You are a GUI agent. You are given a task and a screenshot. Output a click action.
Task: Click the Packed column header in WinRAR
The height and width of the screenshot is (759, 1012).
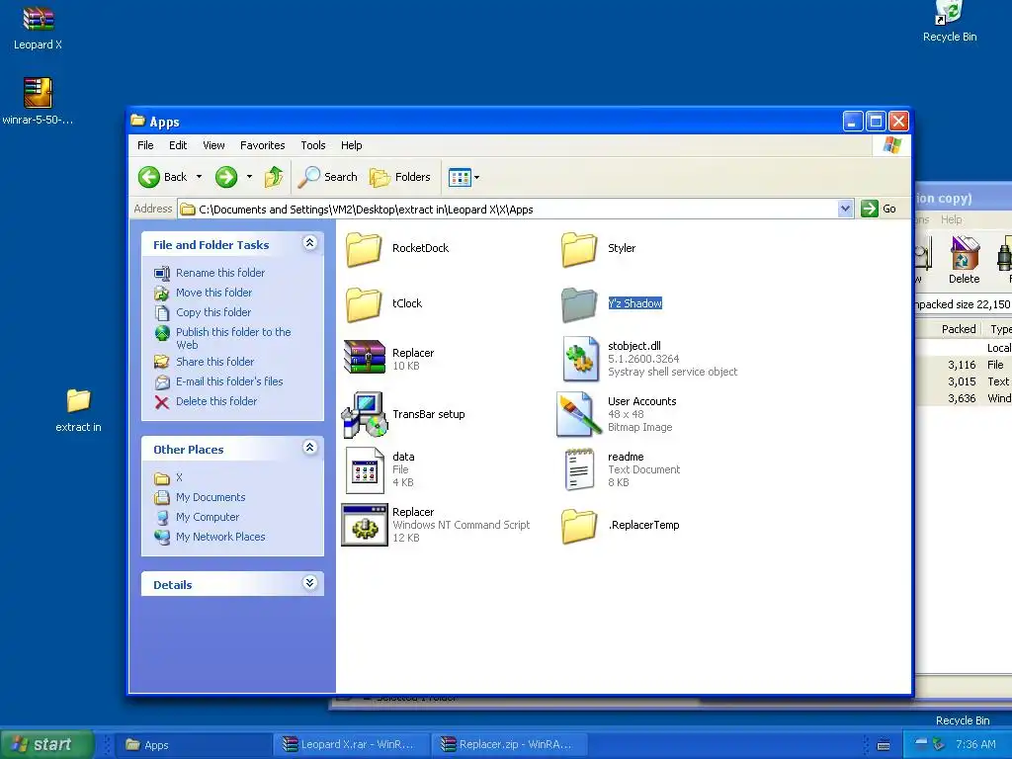(x=958, y=329)
